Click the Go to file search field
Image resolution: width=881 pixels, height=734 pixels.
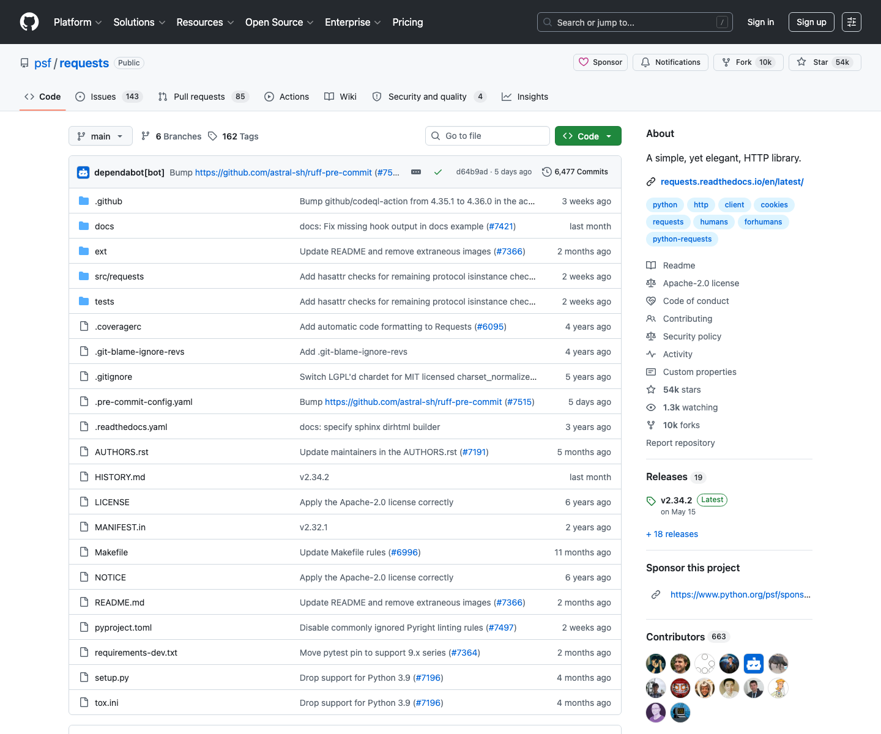point(487,136)
